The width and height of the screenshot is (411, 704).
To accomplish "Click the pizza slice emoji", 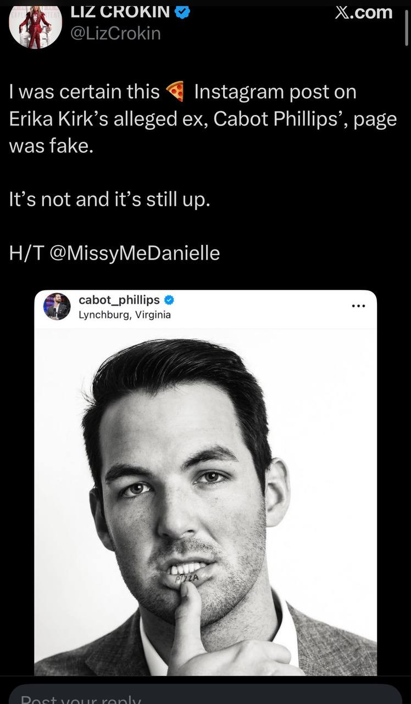I will 176,92.
